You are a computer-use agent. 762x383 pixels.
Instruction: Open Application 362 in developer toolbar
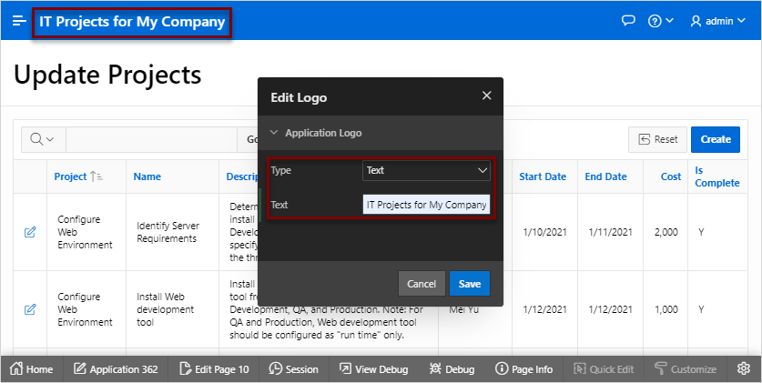(116, 369)
